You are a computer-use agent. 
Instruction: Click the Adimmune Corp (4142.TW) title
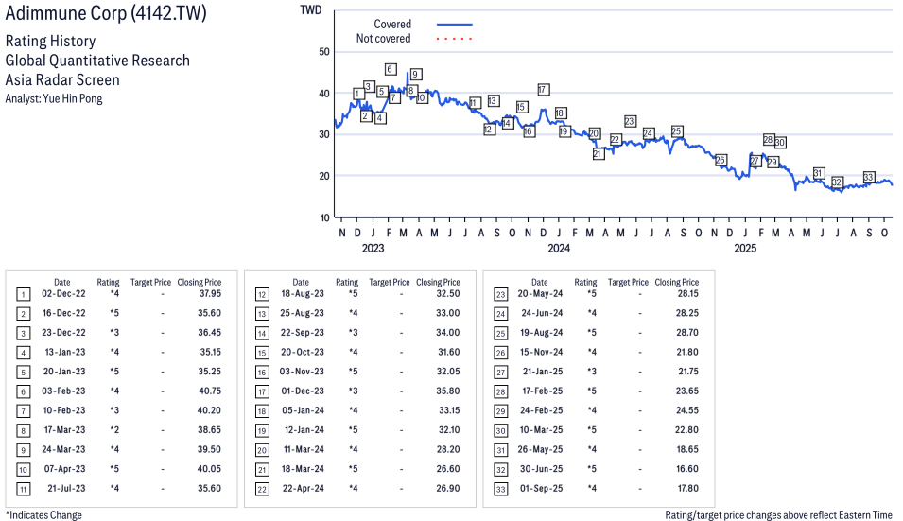click(x=106, y=13)
